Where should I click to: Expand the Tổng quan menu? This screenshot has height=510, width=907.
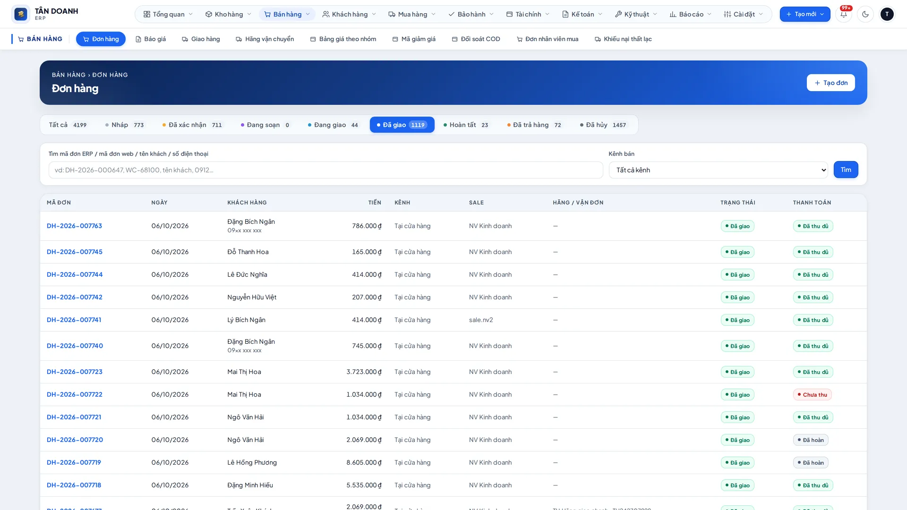pyautogui.click(x=168, y=14)
